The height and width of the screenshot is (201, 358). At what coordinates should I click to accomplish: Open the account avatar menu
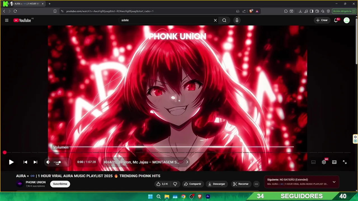[x=347, y=20]
